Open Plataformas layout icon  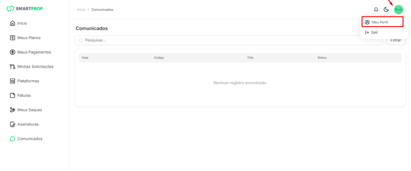coord(12,81)
